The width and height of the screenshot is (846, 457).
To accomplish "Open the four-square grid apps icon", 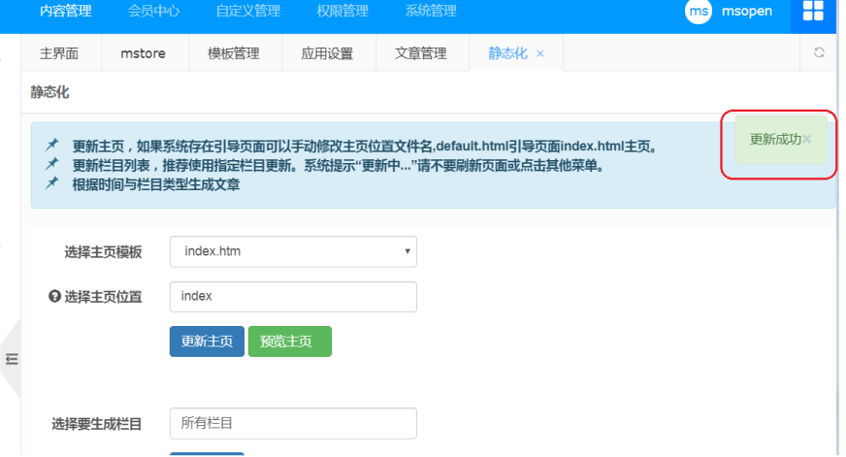I will 813,11.
